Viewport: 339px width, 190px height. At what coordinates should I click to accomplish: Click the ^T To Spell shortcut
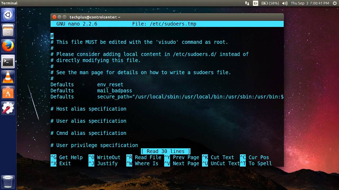(x=256, y=164)
